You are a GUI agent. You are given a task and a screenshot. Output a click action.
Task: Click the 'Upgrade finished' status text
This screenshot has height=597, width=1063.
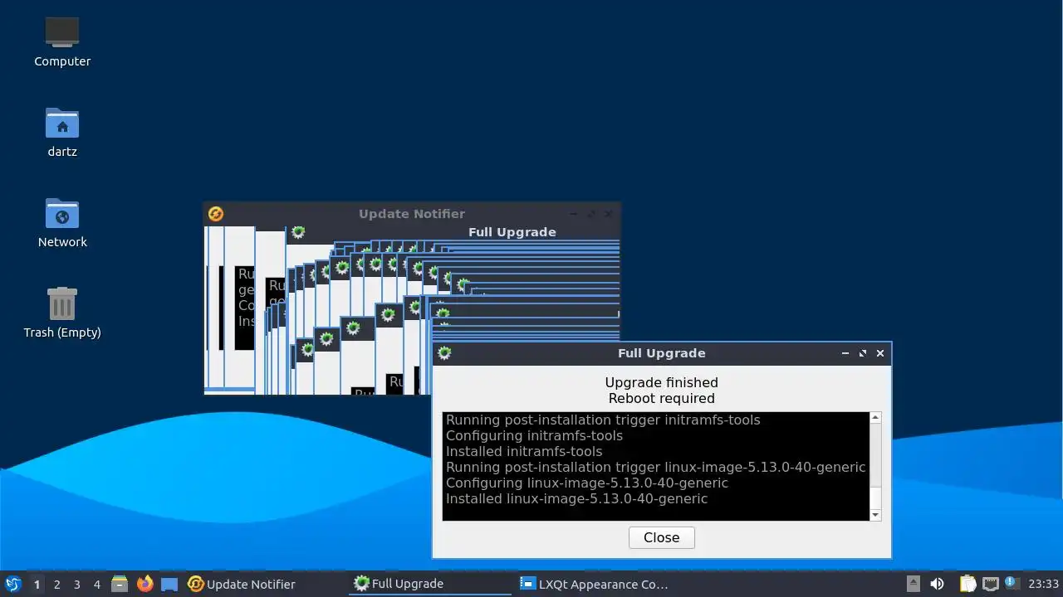662,382
